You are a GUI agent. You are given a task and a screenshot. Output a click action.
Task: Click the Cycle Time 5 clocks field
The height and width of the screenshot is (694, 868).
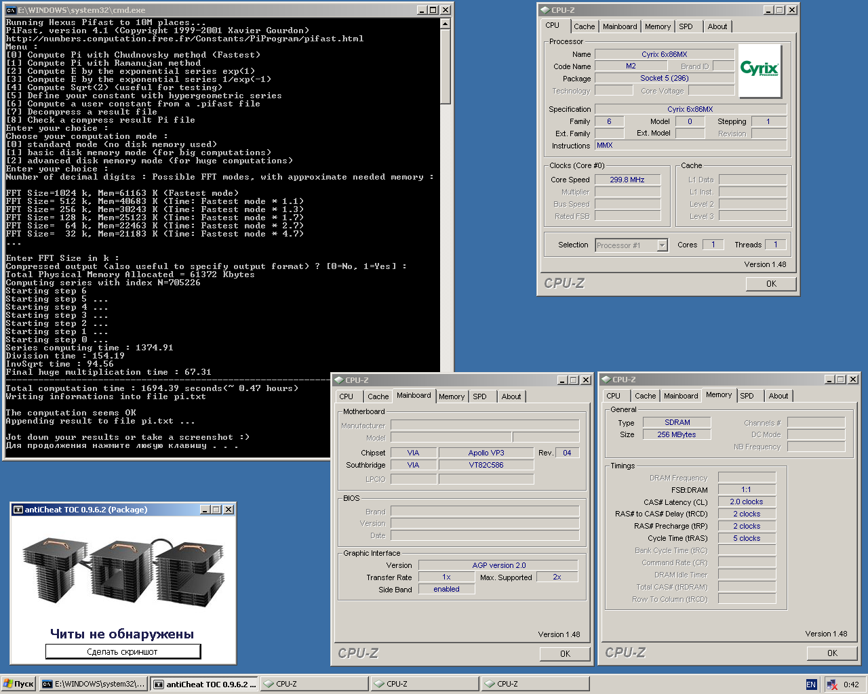[x=746, y=538]
